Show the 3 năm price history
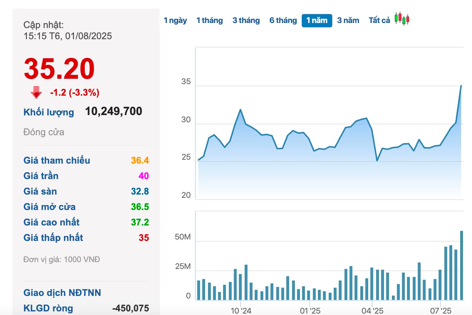The image size is (472, 315). tap(348, 20)
